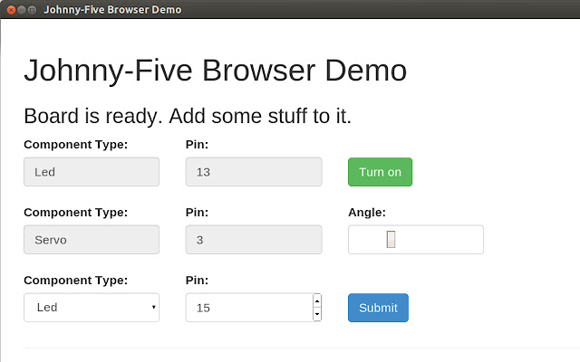Screen dimensions: 580x362
Task: Close the Johnny-Five Browser Demo window
Action: tap(11, 10)
